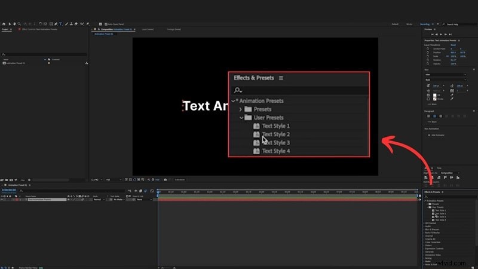The width and height of the screenshot is (478, 269).
Task: Select the Clone Stamp tool
Action: (71, 24)
